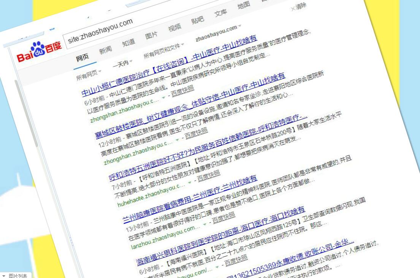Screen dimensions: 420x278
Task: Click the huhehaote.zhaoshayou.c... URL
Action: coord(151,195)
